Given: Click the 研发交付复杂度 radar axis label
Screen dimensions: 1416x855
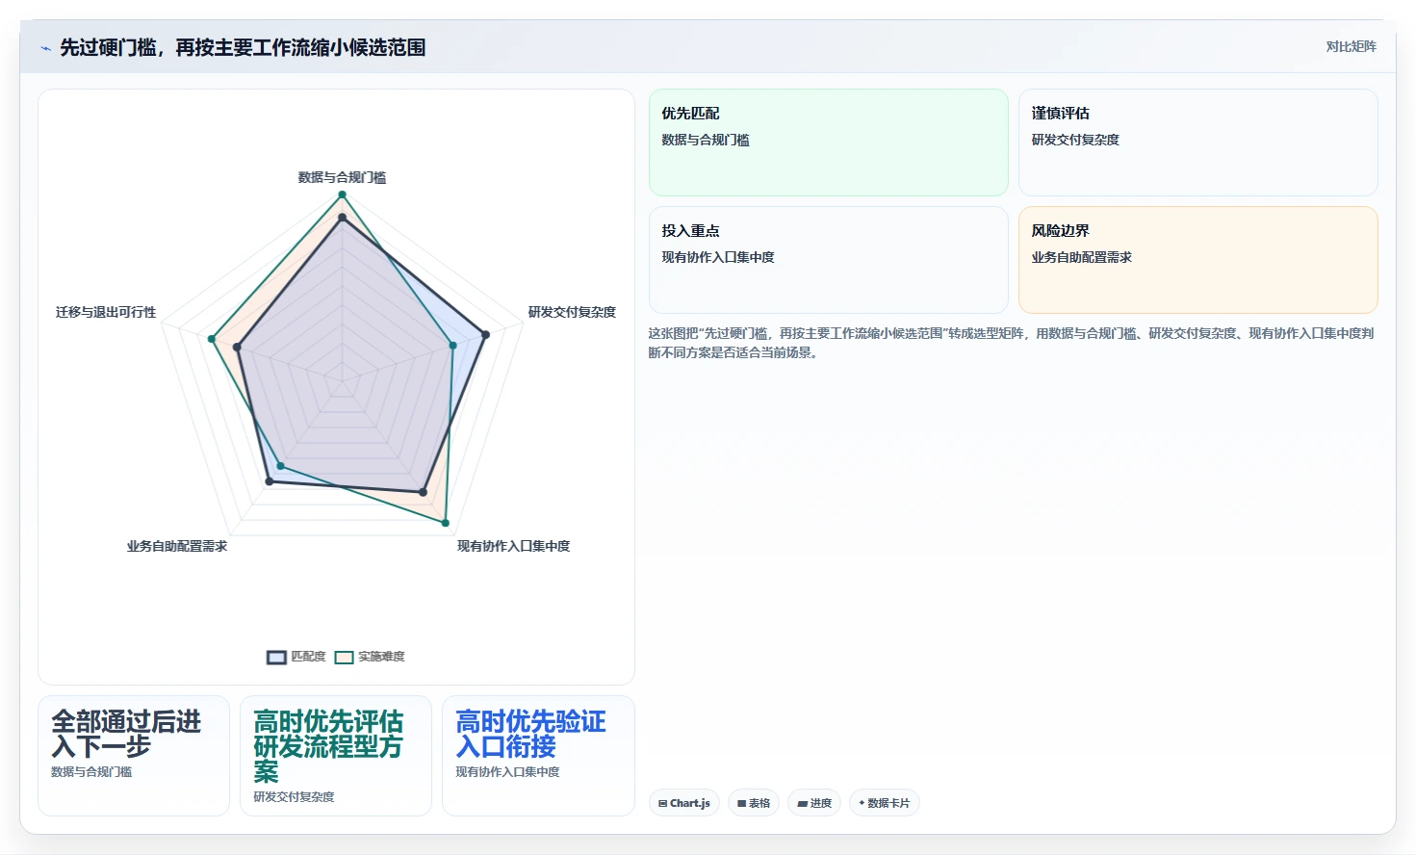Looking at the screenshot, I should pyautogui.click(x=572, y=312).
